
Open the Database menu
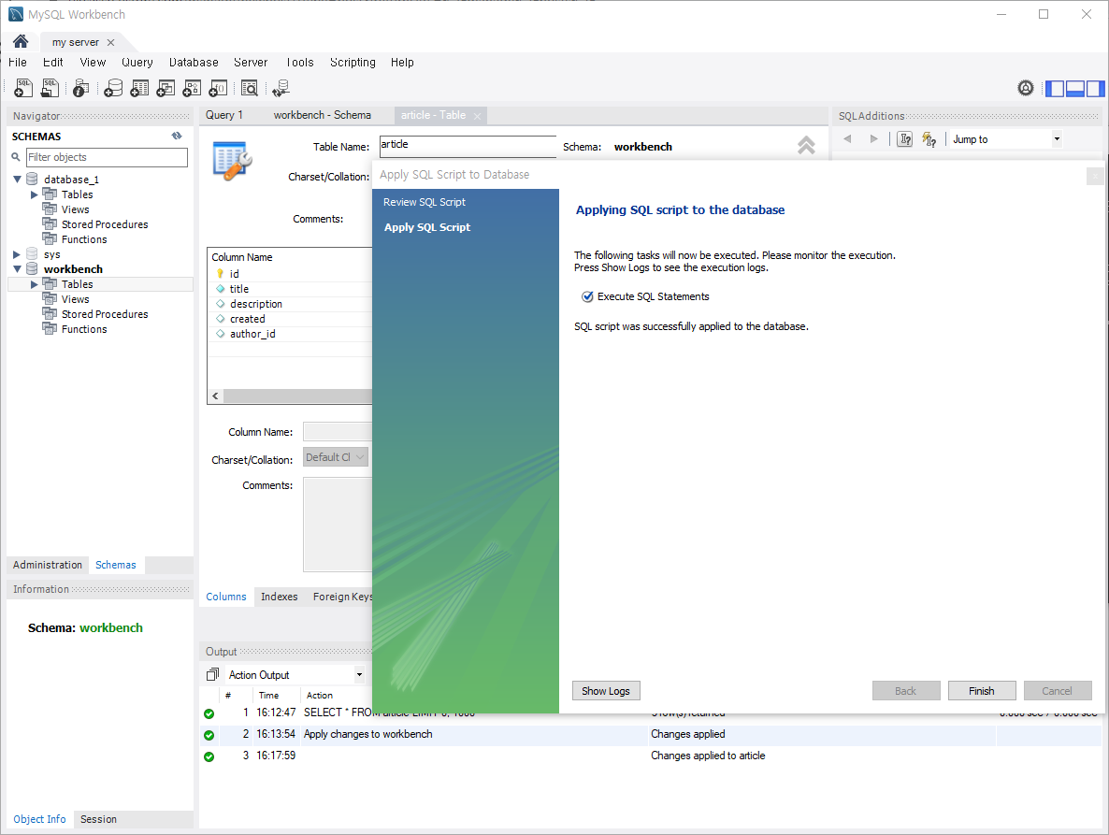pyautogui.click(x=194, y=63)
